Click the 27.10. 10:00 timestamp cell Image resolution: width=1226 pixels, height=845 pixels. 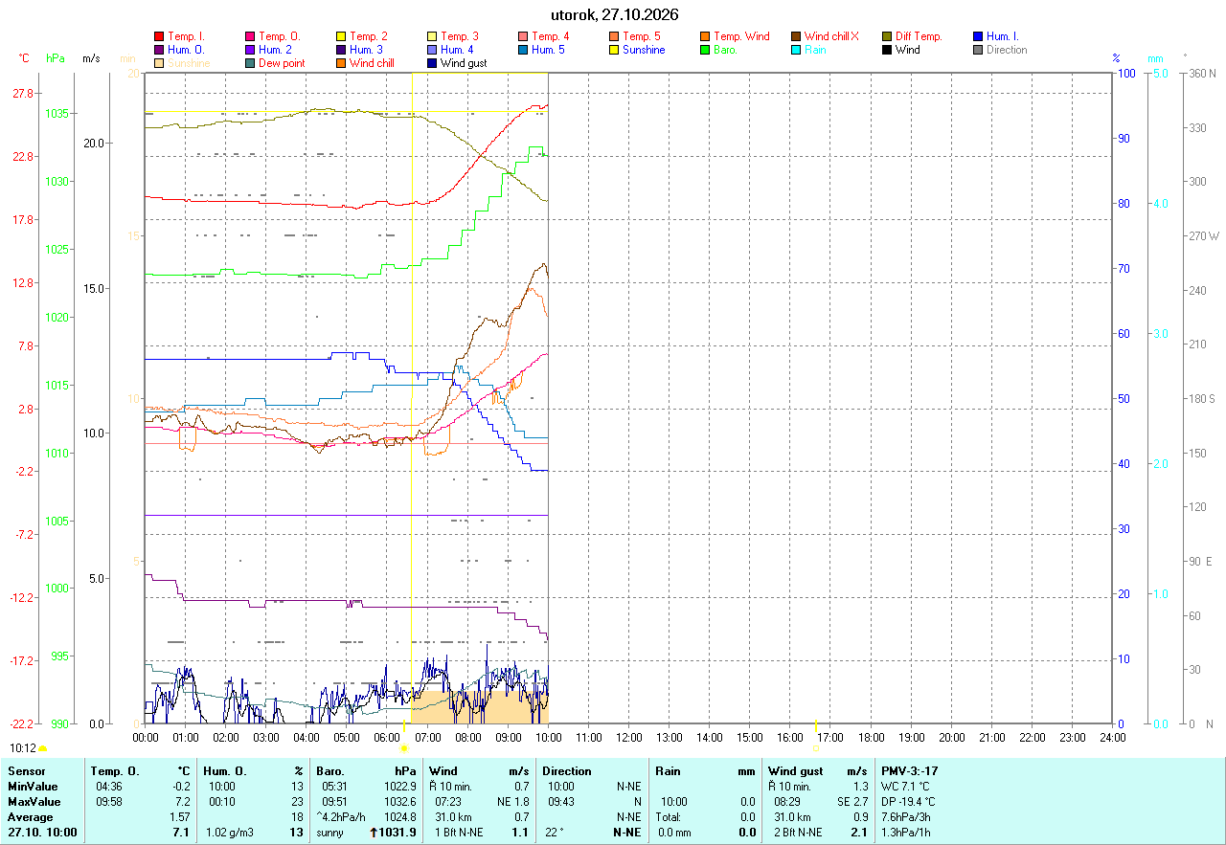pos(42,833)
